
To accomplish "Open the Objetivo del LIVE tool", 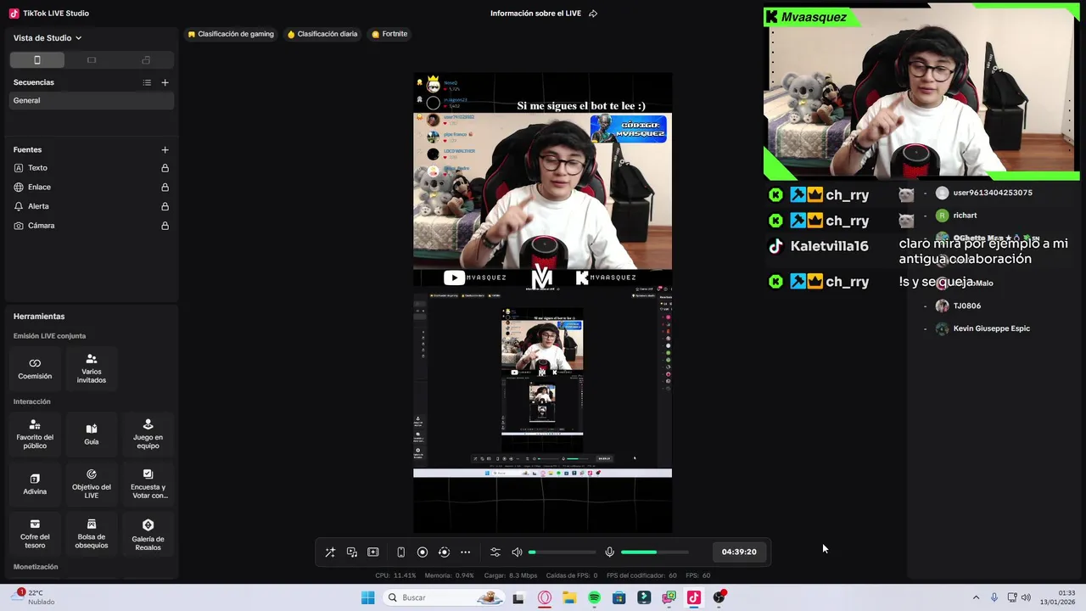I will pos(92,484).
